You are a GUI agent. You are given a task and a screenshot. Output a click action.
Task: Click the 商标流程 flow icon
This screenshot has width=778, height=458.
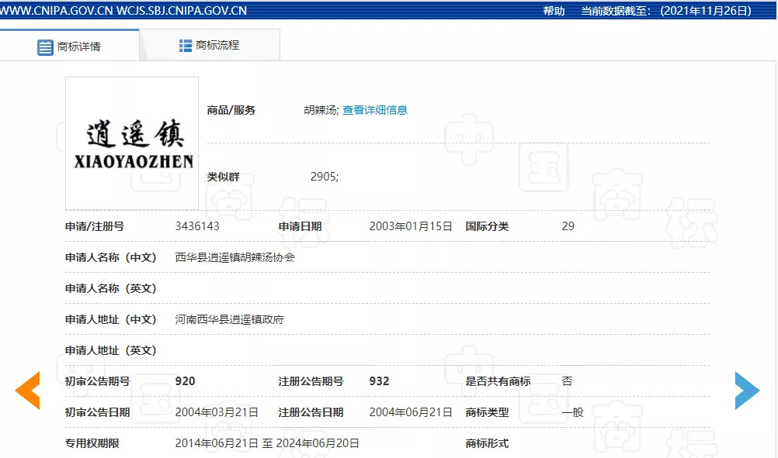185,46
